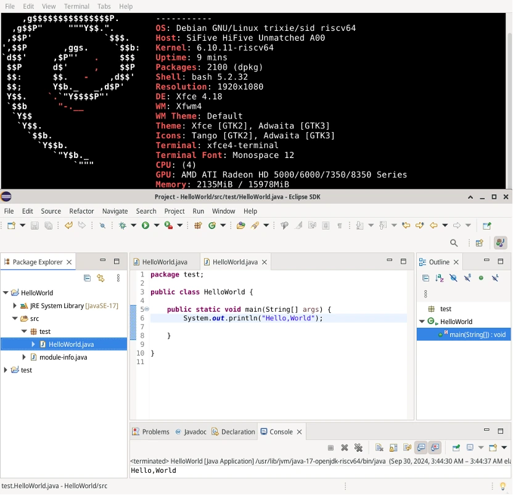Screen dimensions: 513x495
Task: Click the toolbar search magnifier icon
Action: (454, 243)
